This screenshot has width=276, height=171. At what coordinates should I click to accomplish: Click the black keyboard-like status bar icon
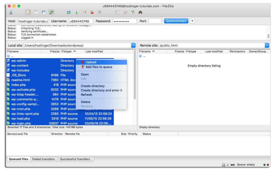pos(233,165)
